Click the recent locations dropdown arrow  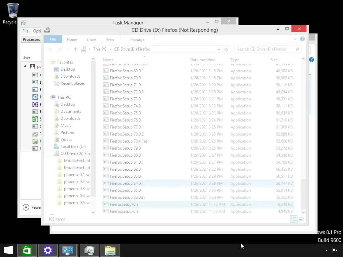click(68, 50)
